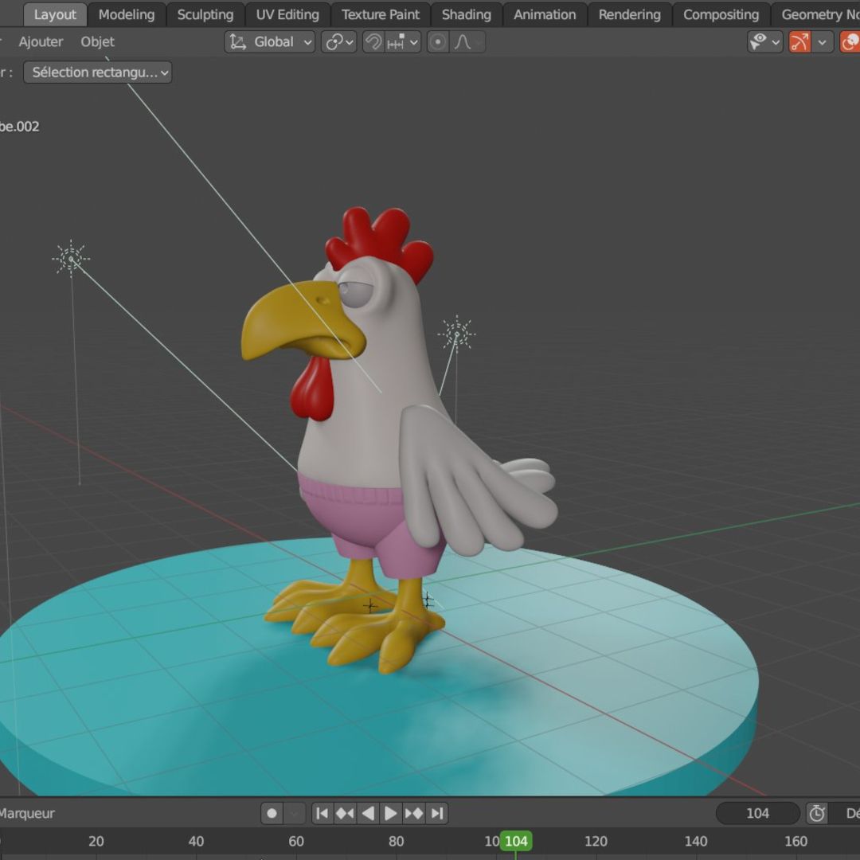Go to the Texture Paint workspace
This screenshot has height=860, width=860.
click(380, 14)
